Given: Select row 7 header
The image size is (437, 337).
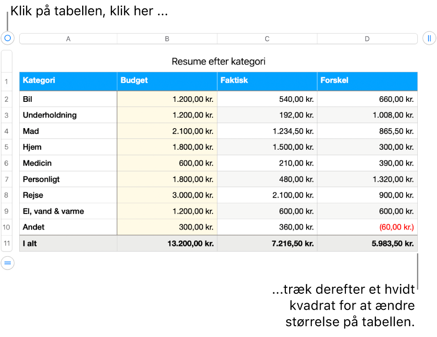Looking at the screenshot, I should pyautogui.click(x=7, y=179).
